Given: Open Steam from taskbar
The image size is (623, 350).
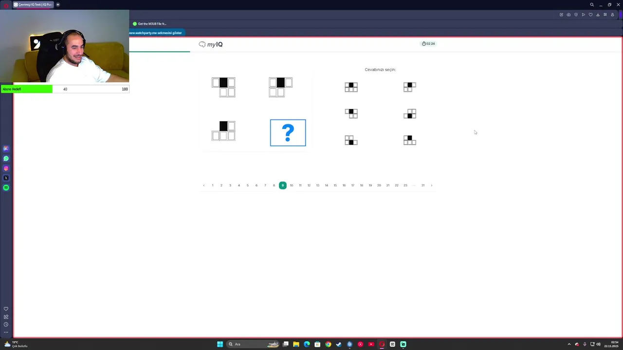Looking at the screenshot, I should pyautogui.click(x=339, y=344).
